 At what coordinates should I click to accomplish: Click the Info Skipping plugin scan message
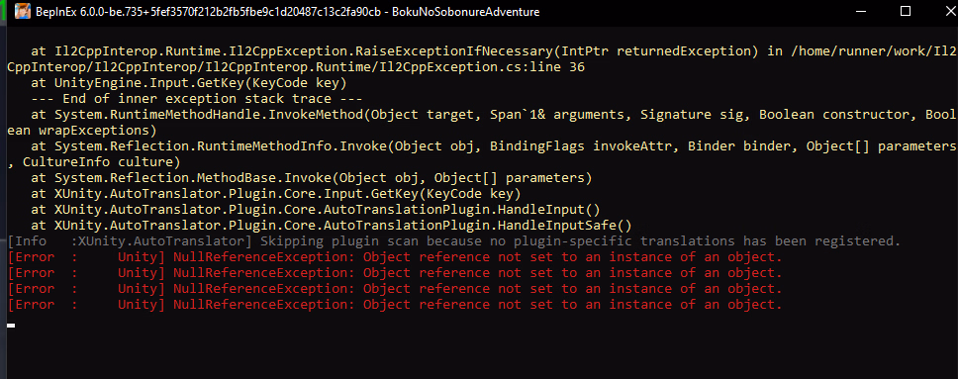454,242
